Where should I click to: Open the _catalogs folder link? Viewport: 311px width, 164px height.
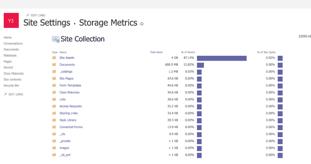point(66,71)
